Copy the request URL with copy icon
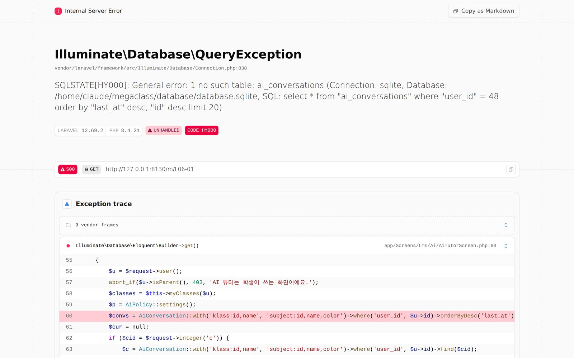Viewport: 574px width, 358px height. click(x=511, y=169)
